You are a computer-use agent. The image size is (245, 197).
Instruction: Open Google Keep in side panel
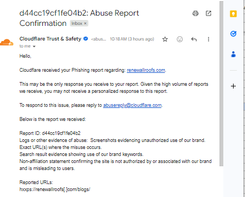point(233,14)
